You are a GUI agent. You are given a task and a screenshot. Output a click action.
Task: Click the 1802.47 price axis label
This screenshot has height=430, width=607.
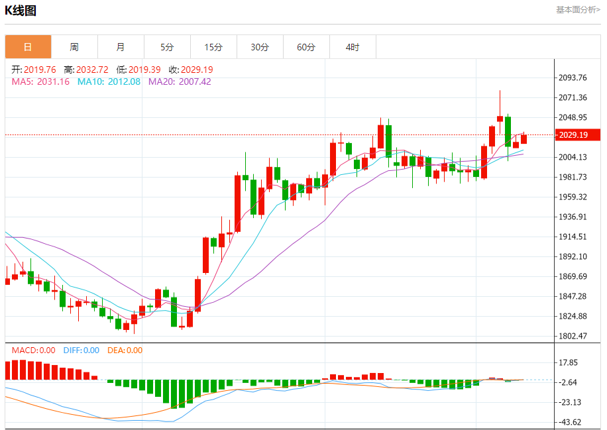pyautogui.click(x=573, y=336)
